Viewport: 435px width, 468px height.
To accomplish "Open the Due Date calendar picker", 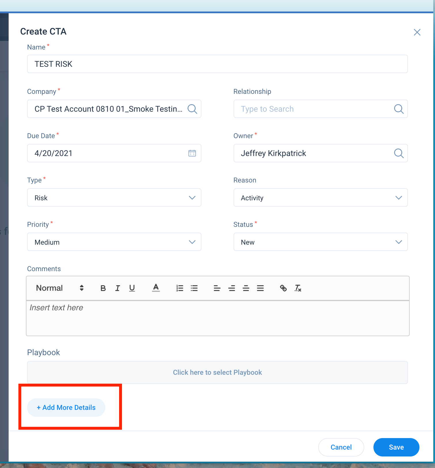I will coord(192,153).
